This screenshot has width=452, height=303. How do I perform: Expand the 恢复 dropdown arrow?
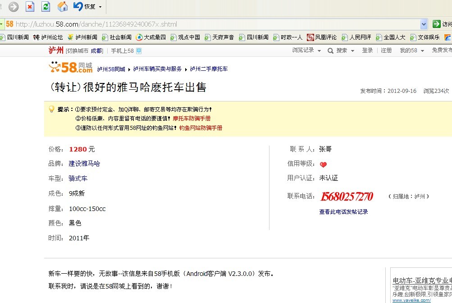tap(100, 7)
